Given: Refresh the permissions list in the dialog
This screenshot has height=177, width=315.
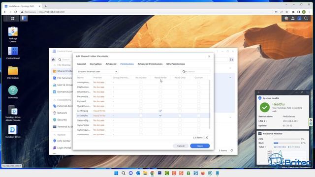Looking at the screenshot, I should tap(207, 138).
